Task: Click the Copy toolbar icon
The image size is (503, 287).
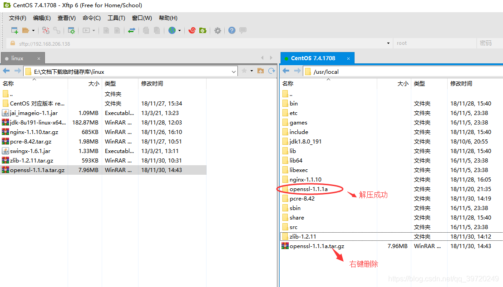Action: tap(146, 30)
